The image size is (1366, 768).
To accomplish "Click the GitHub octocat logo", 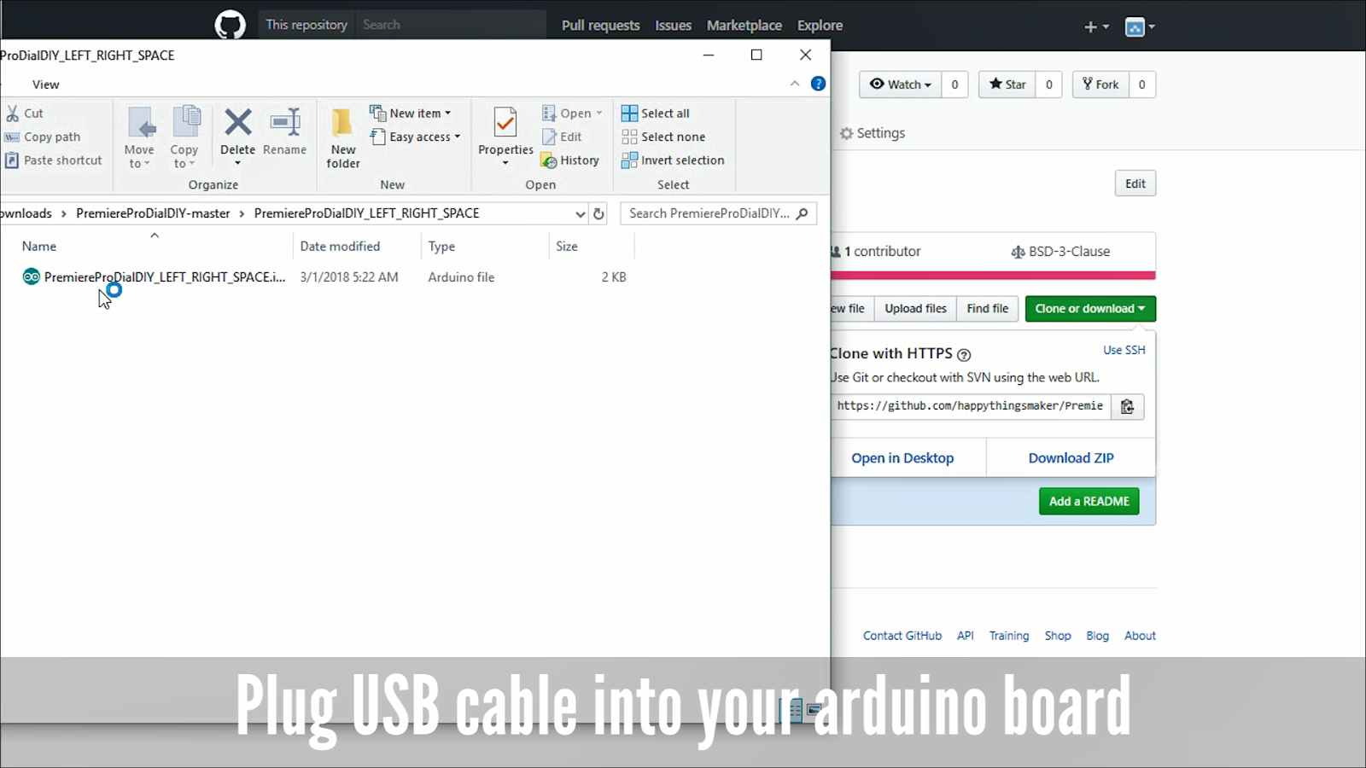I will [x=230, y=25].
